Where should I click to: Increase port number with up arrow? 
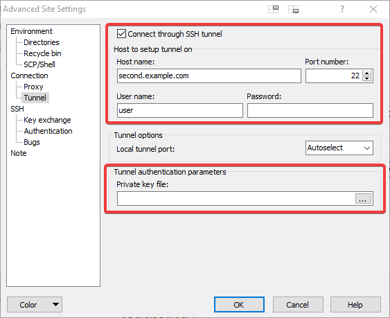click(x=367, y=73)
